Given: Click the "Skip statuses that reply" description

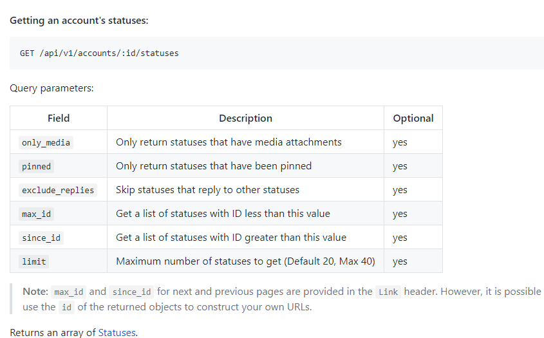Looking at the screenshot, I should point(207,190).
